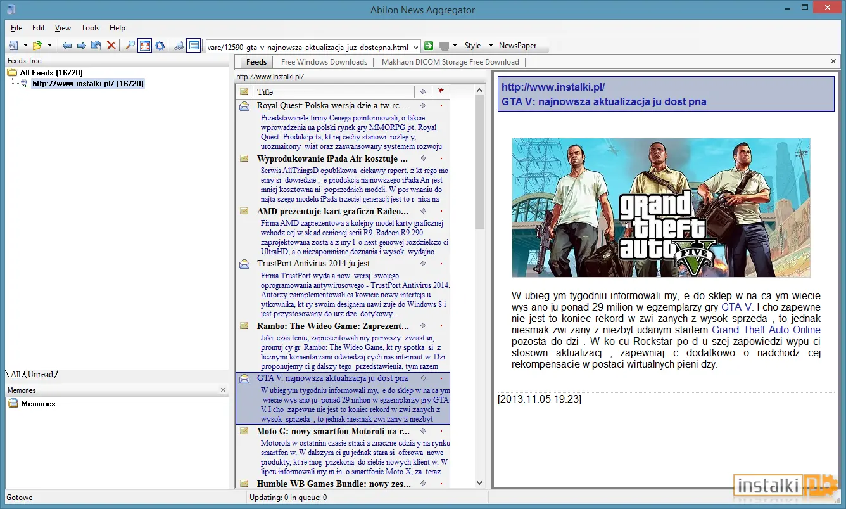Click the red X stop icon
The width and height of the screenshot is (846, 509).
click(x=111, y=46)
